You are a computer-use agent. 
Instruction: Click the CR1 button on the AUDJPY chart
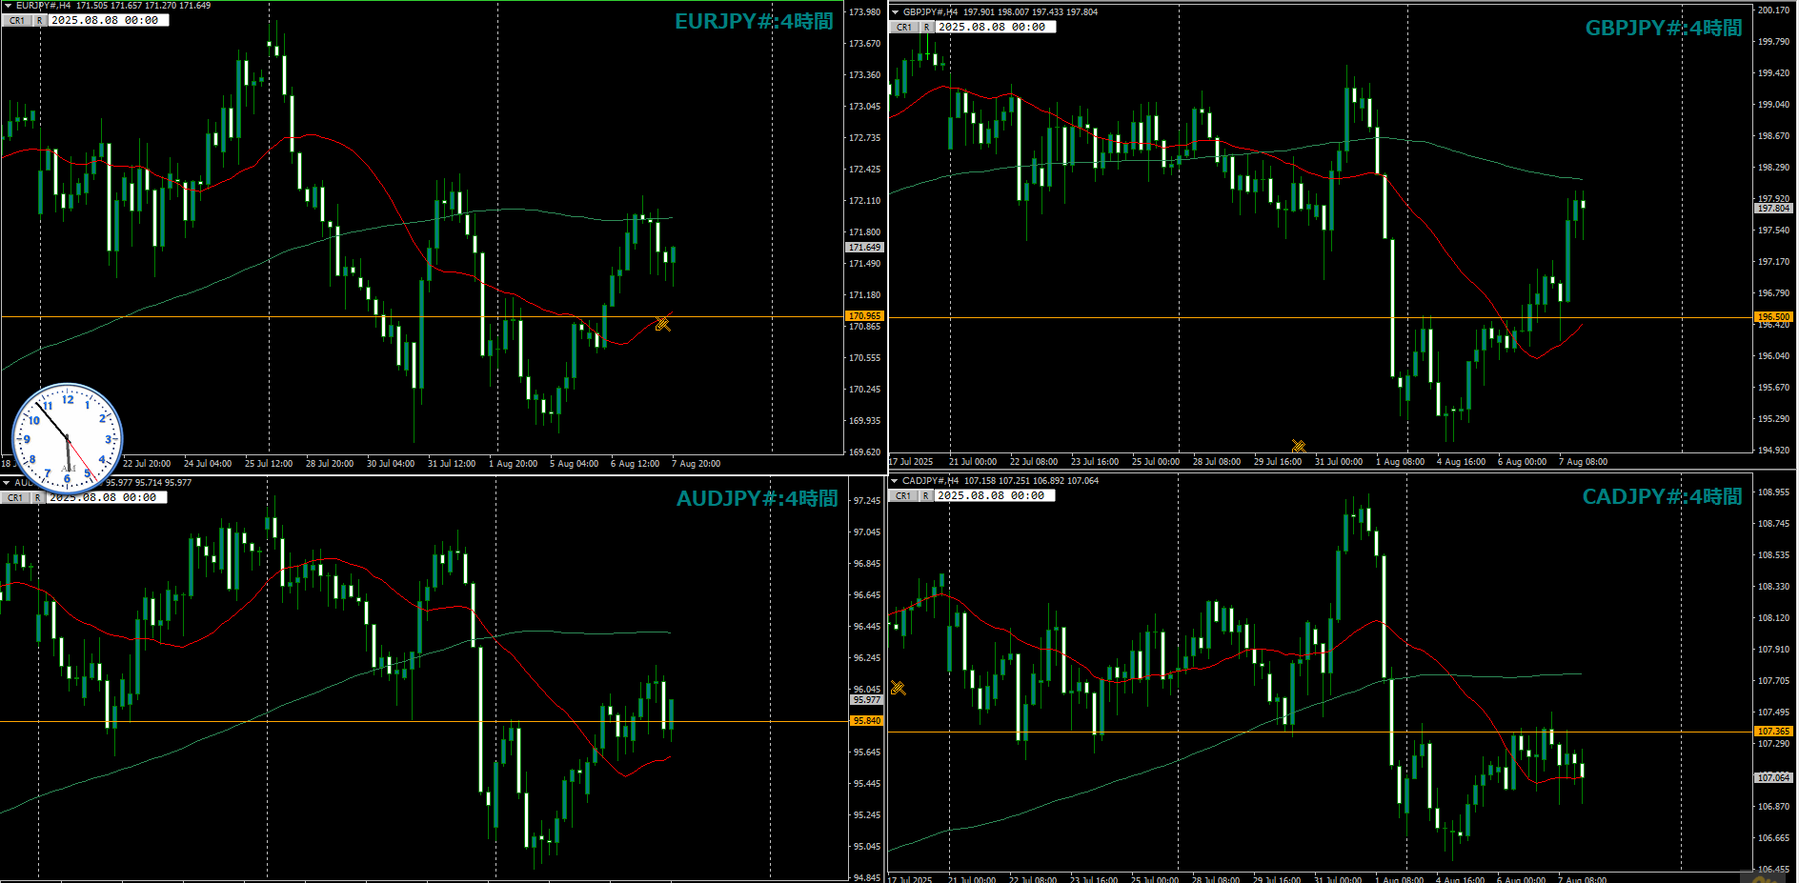tap(15, 497)
